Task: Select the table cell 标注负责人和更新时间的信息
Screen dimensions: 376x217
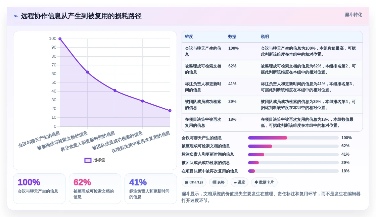Action: click(x=203, y=87)
